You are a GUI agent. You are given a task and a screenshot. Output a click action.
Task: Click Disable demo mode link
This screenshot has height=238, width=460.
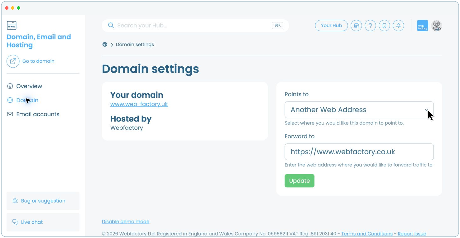tap(126, 222)
